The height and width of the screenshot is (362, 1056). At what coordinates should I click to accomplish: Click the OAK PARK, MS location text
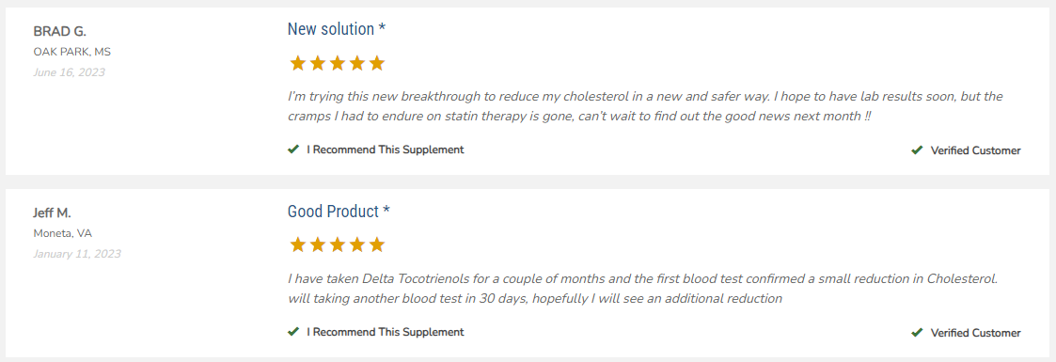(71, 52)
